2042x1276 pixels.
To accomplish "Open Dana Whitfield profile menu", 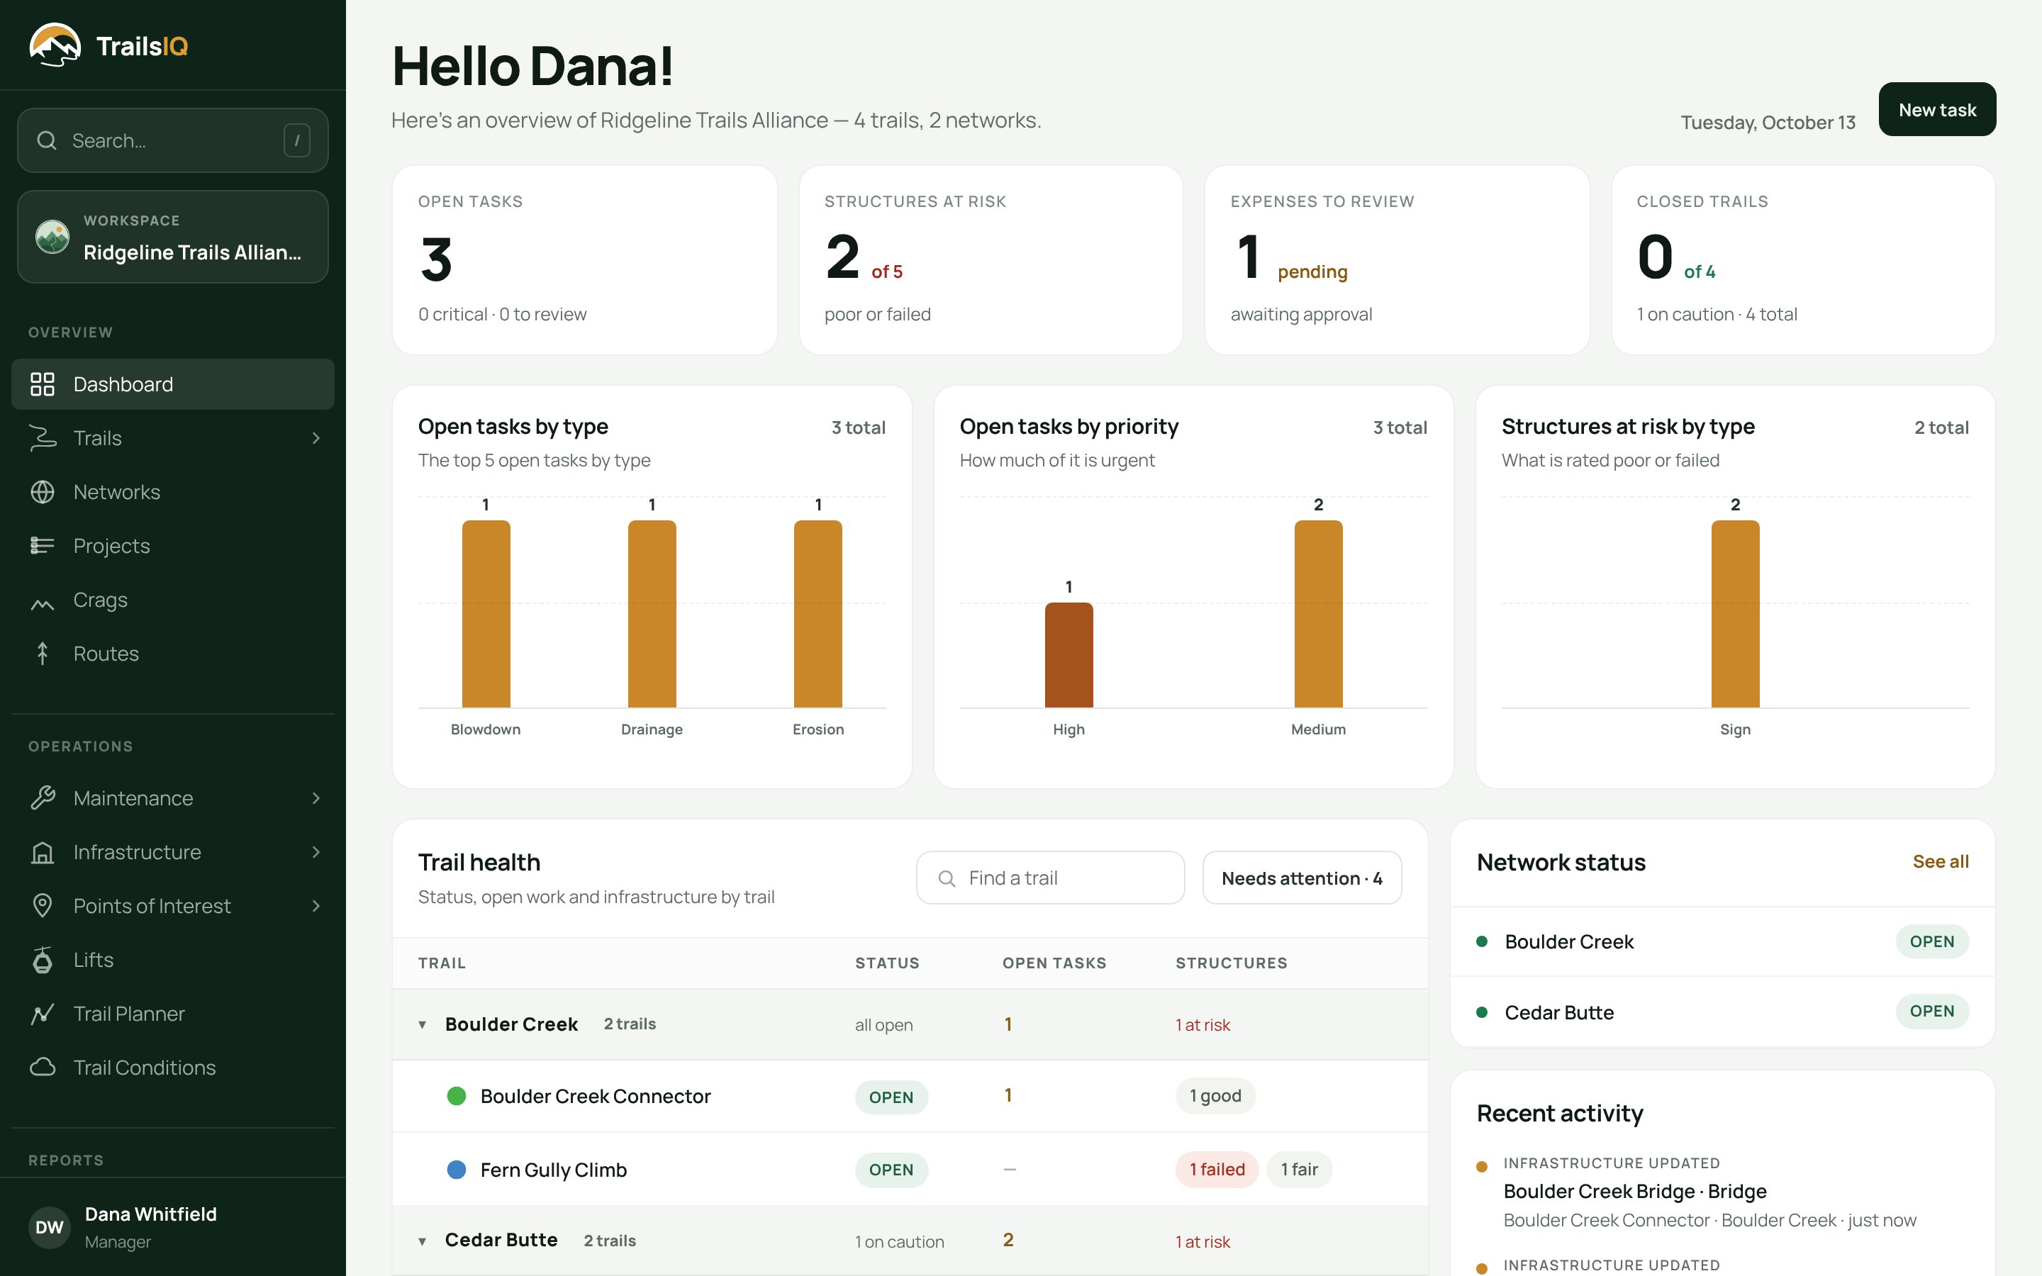I will (x=173, y=1227).
